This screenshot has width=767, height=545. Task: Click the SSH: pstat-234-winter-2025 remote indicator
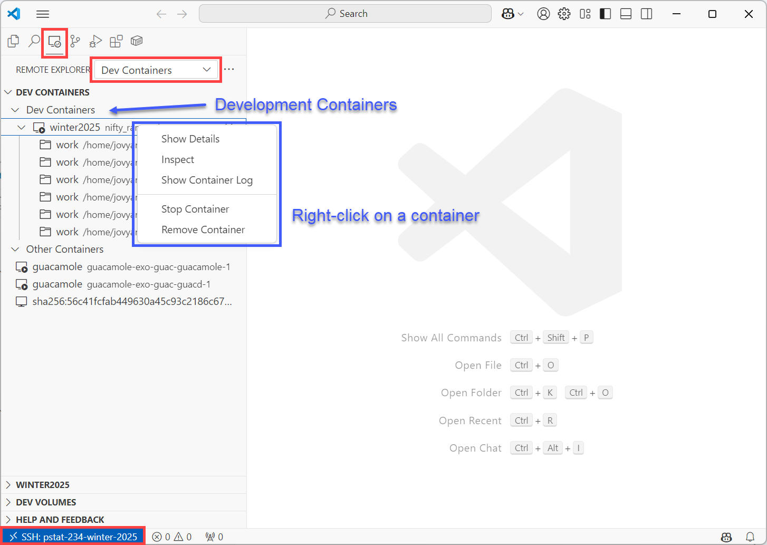[x=73, y=536]
